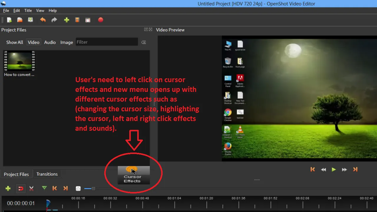
Task: Switch to the Transitions tab
Action: [x=47, y=174]
